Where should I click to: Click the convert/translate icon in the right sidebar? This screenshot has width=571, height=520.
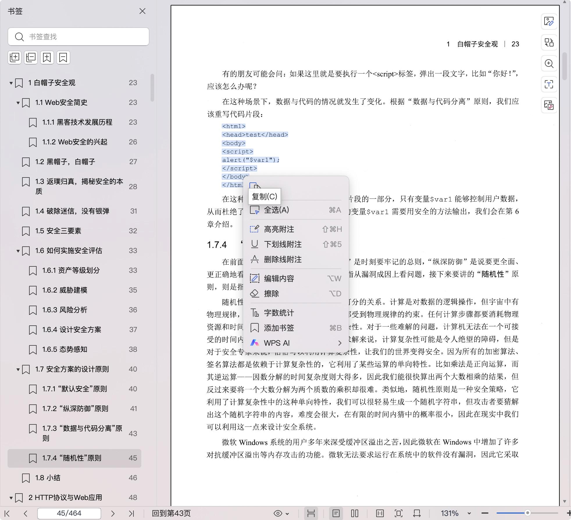[549, 42]
